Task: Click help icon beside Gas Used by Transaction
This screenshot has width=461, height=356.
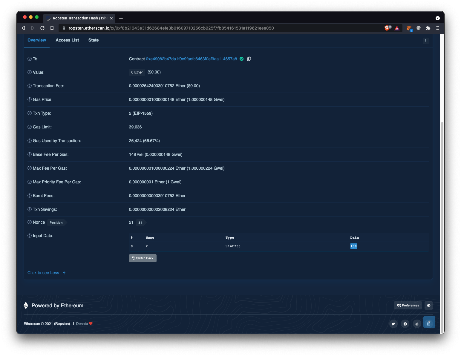Action: [x=30, y=141]
